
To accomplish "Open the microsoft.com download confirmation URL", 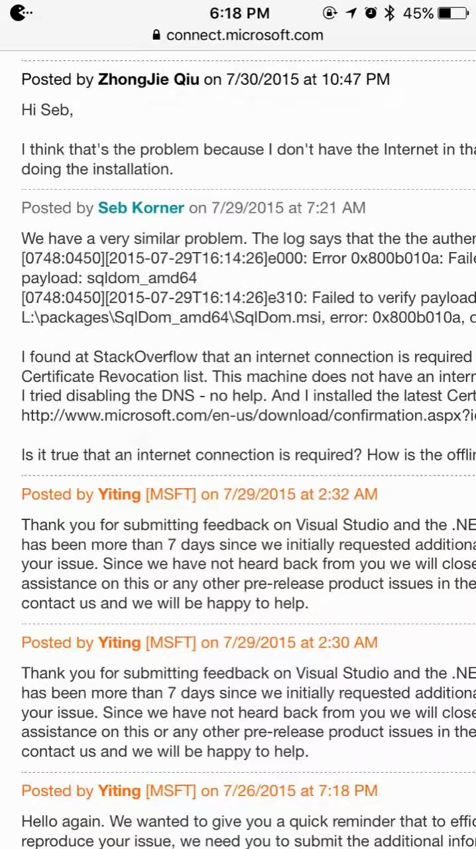I will click(249, 416).
